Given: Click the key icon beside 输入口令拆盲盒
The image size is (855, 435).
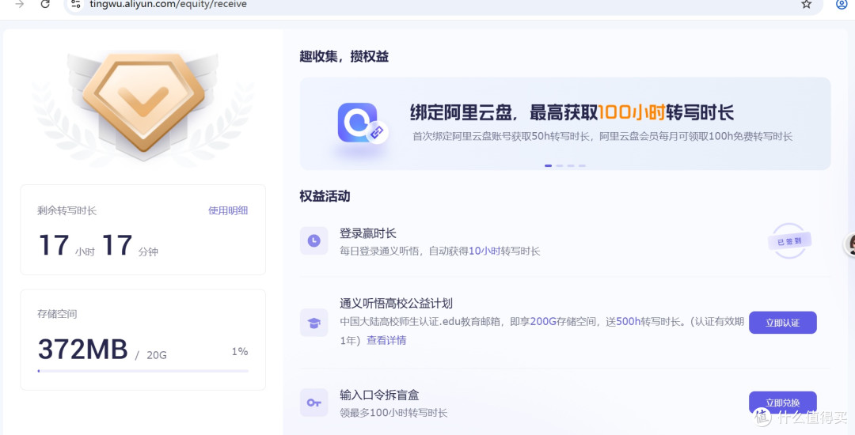Looking at the screenshot, I should tap(314, 403).
